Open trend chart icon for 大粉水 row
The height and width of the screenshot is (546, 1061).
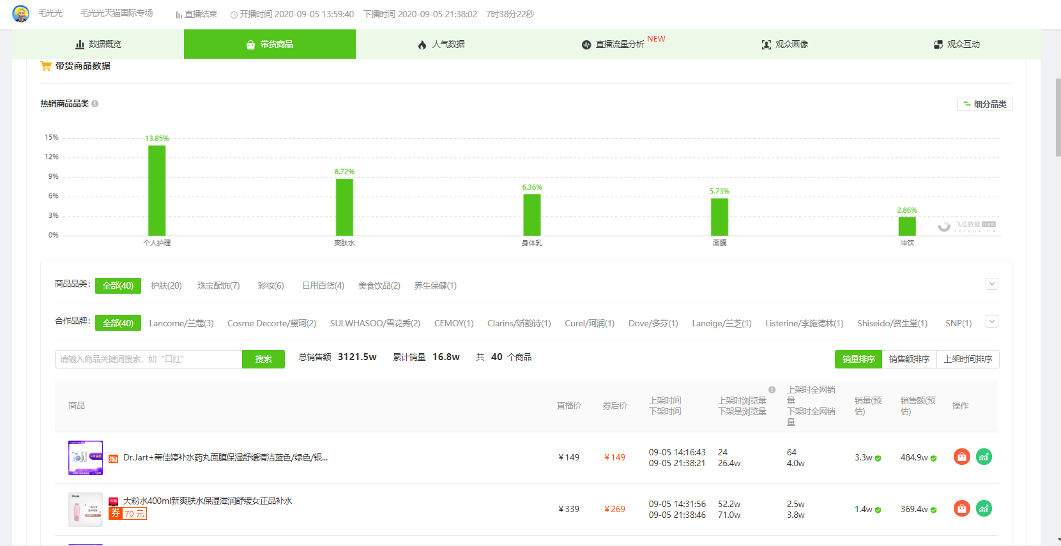pyautogui.click(x=984, y=508)
